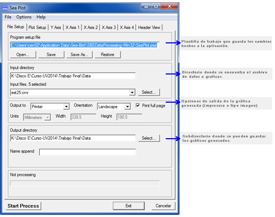Click the Restore button
275x217 pixels.
click(107, 55)
